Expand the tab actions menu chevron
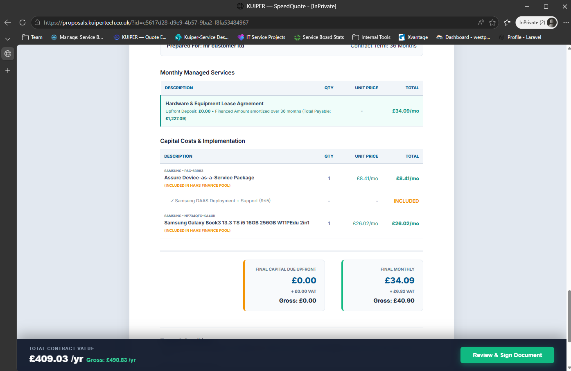Viewport: 571px width, 371px height. click(x=8, y=39)
